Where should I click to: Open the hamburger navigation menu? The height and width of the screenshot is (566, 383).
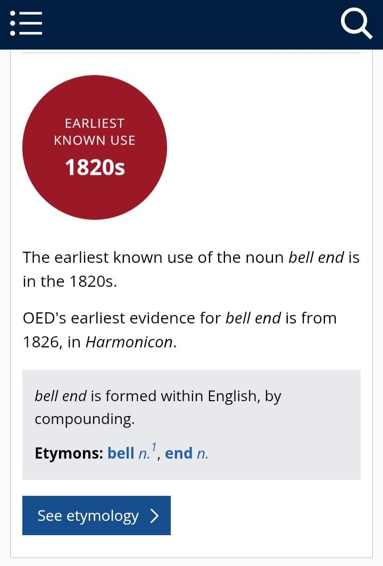(26, 23)
